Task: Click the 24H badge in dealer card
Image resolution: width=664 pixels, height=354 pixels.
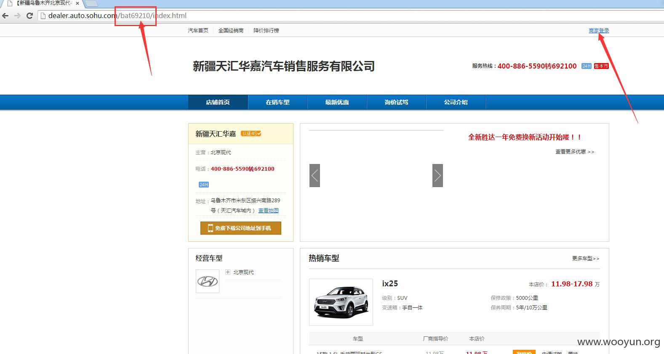Action: (x=204, y=185)
